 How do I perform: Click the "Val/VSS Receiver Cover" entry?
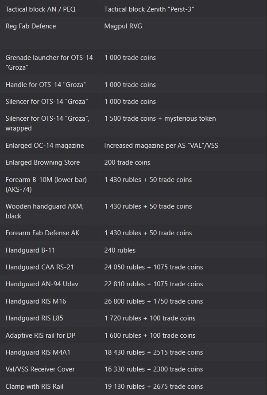(40, 369)
